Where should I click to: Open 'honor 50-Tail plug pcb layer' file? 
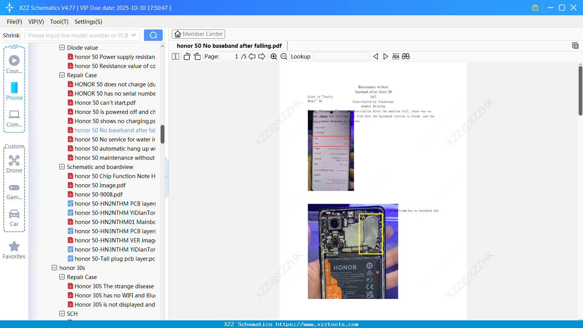point(111,259)
